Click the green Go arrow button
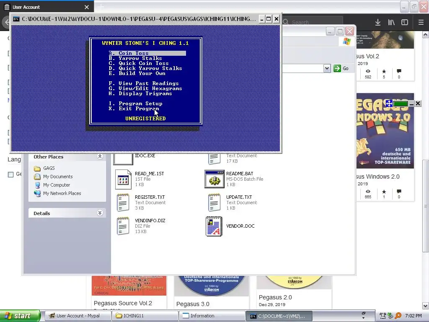Image resolution: width=429 pixels, height=322 pixels. coord(337,68)
